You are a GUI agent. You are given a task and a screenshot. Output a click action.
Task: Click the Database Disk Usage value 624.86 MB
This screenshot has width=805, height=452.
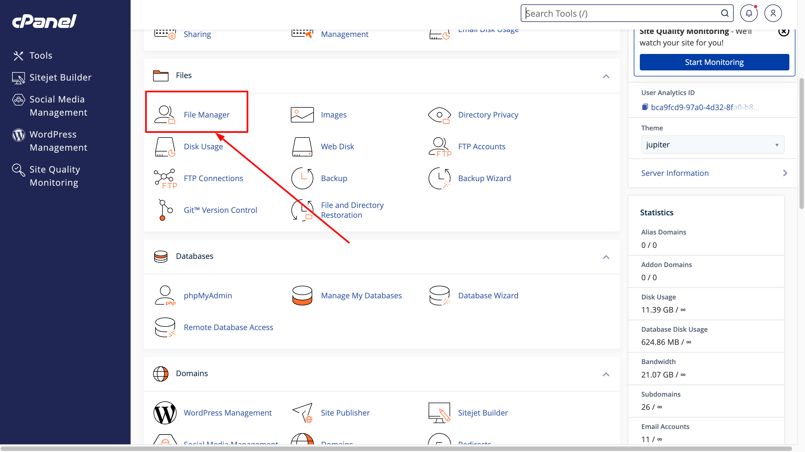coord(666,342)
